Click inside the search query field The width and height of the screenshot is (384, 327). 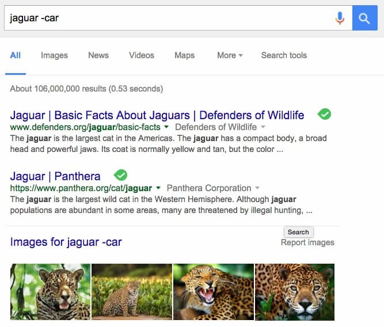coord(178,18)
